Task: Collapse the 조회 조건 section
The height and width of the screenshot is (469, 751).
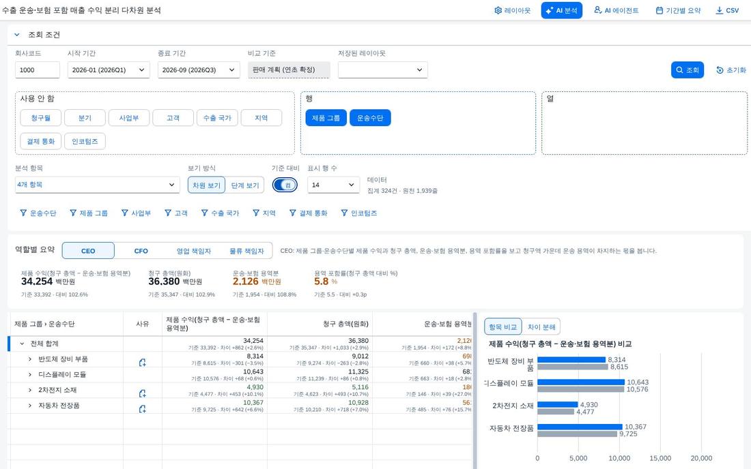Action: click(17, 34)
